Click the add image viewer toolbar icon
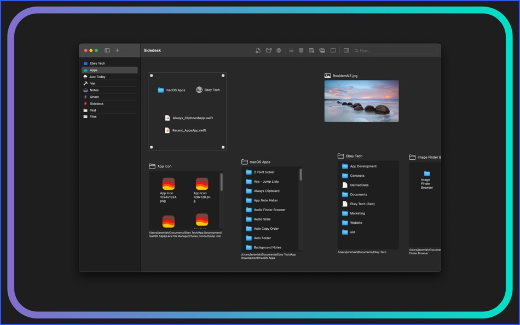This screenshot has width=520, height=325. pyautogui.click(x=322, y=50)
